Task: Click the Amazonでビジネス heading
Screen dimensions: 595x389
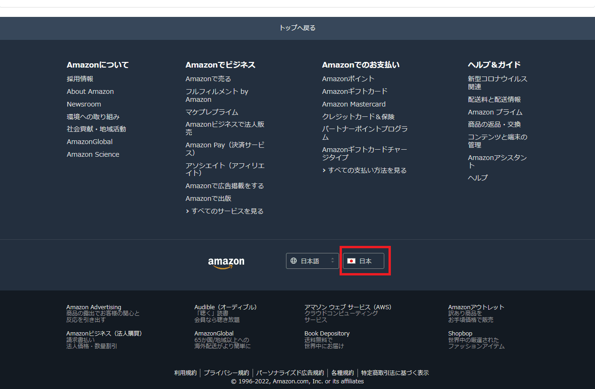Action: pos(221,65)
